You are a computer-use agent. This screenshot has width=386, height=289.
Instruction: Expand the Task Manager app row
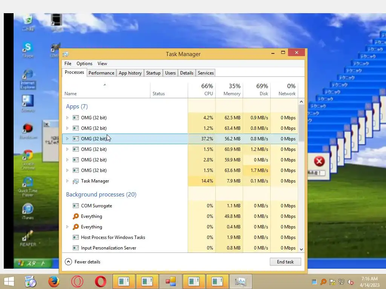67,181
